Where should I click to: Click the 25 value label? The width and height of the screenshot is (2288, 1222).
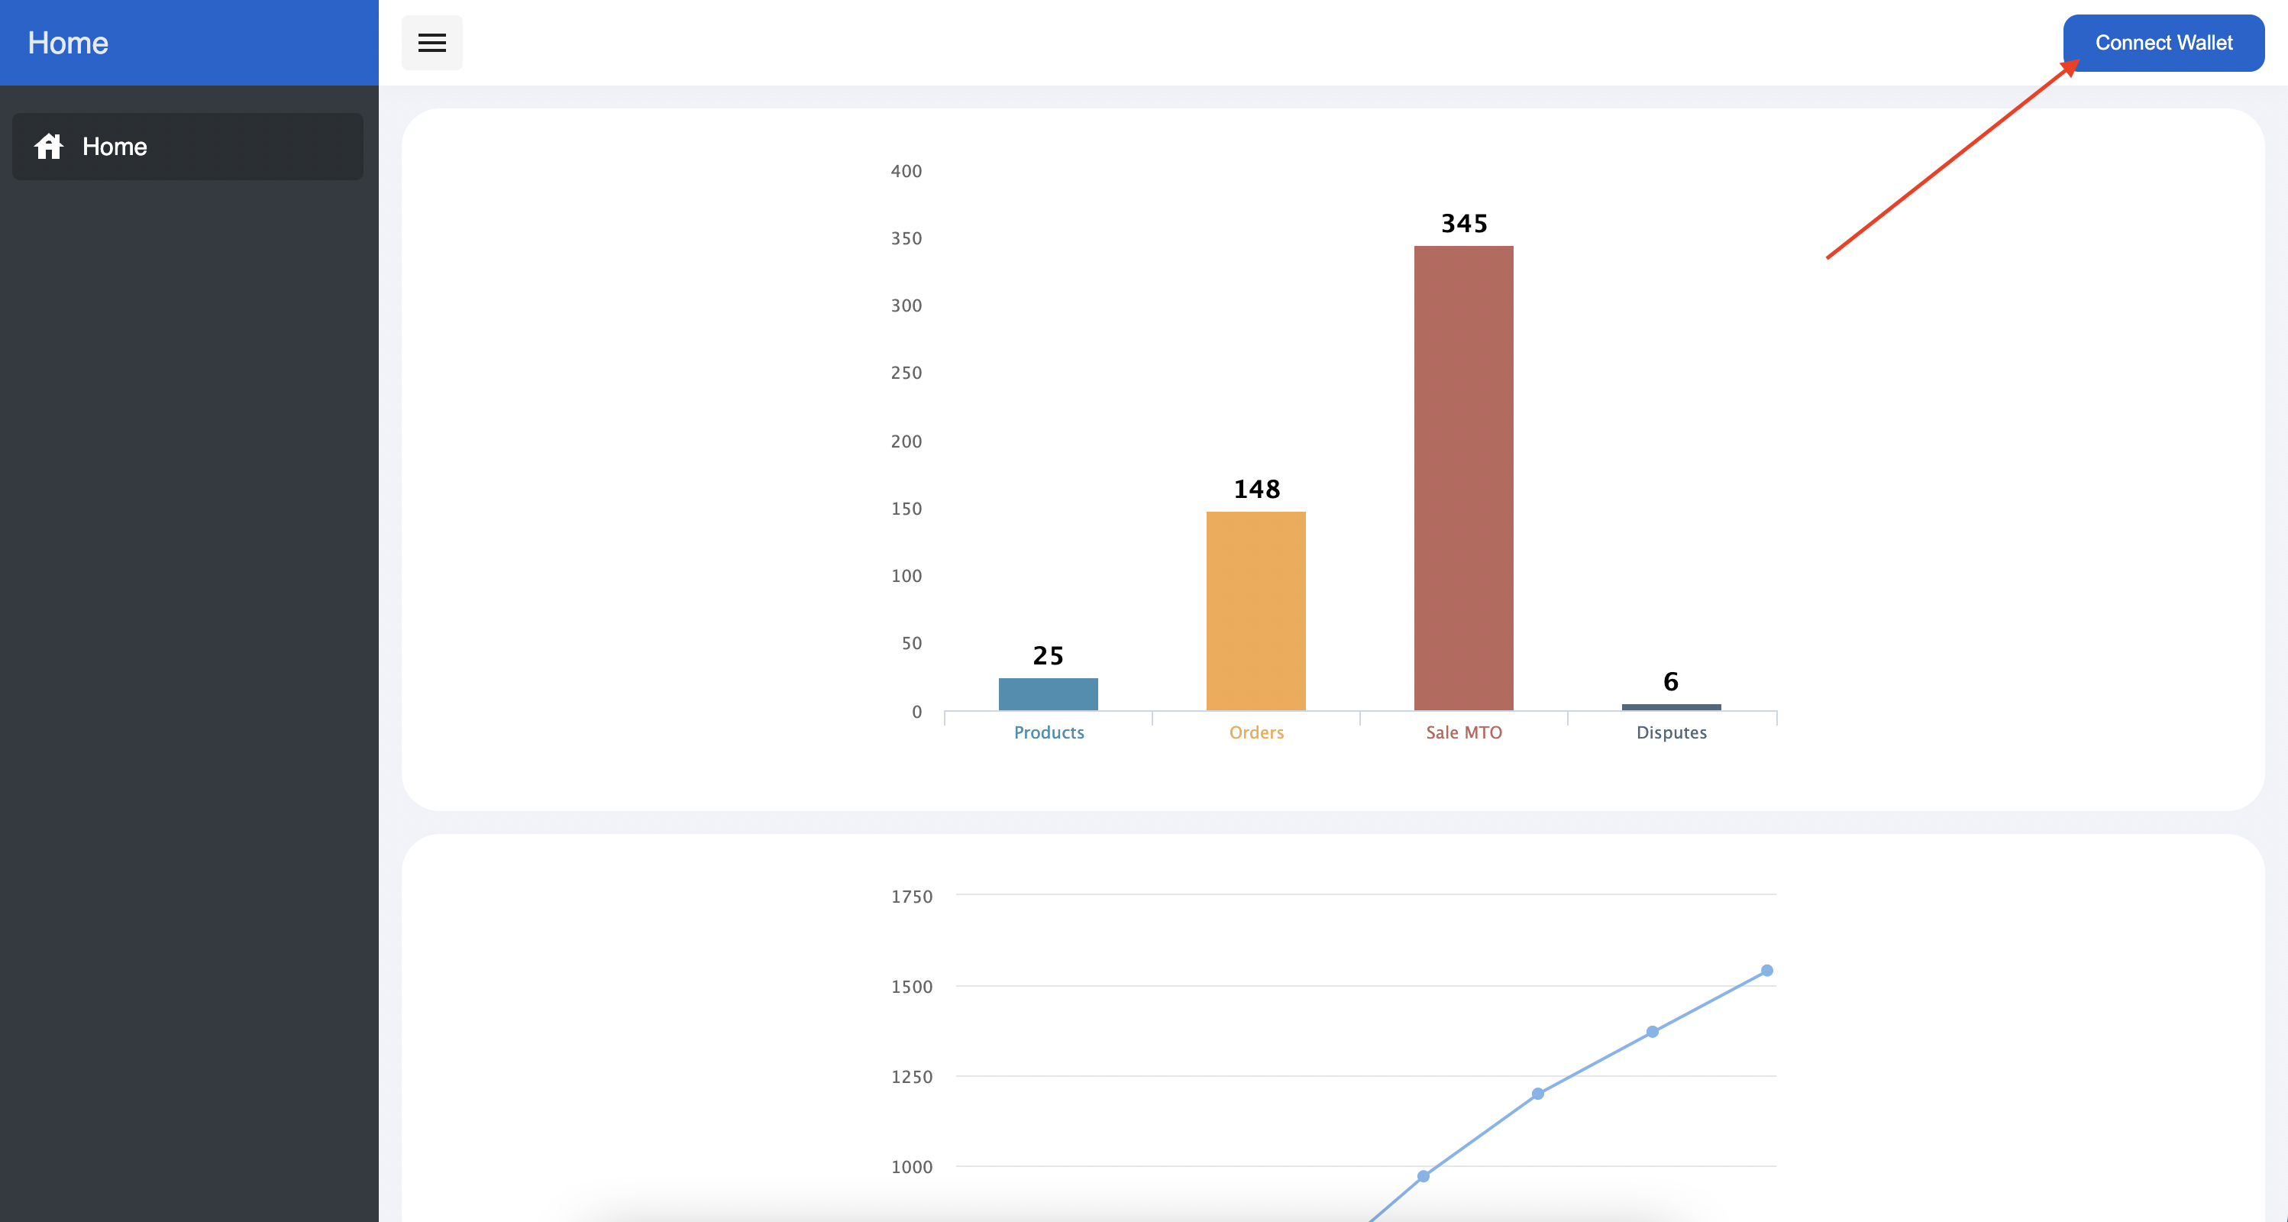(1048, 655)
